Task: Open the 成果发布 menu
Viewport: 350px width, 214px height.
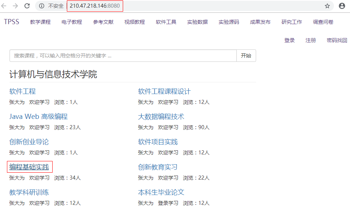Action: point(260,22)
